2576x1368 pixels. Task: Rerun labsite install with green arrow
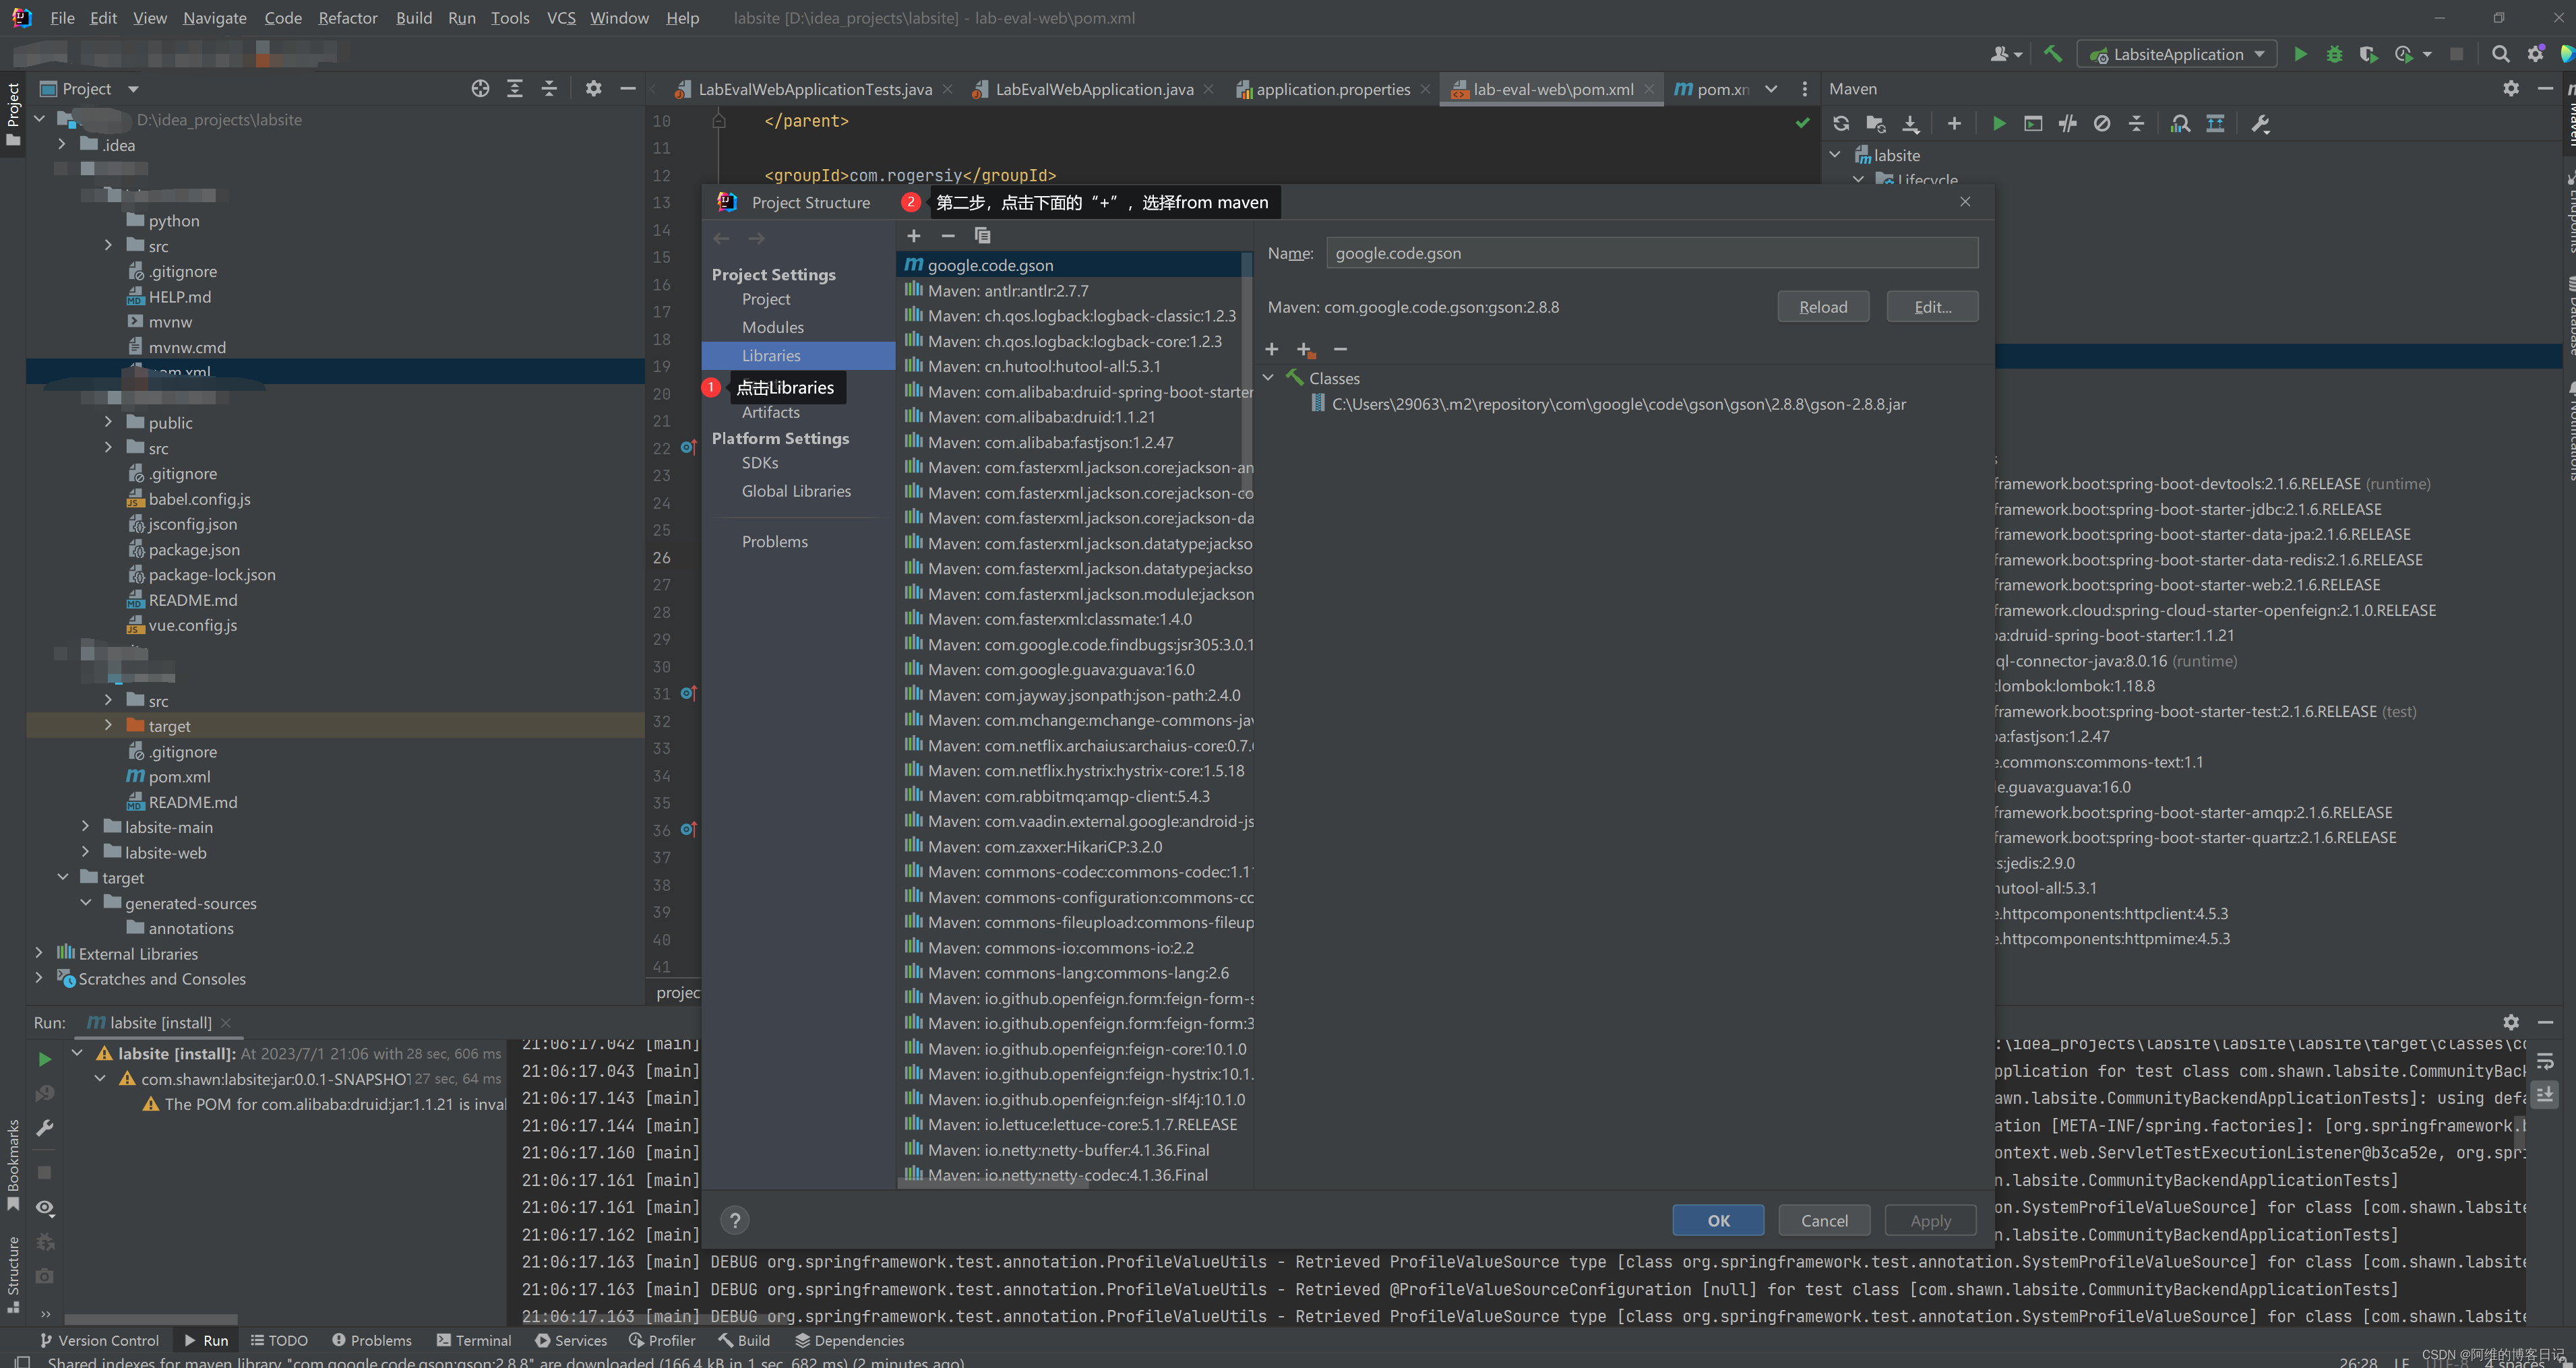coord(44,1058)
